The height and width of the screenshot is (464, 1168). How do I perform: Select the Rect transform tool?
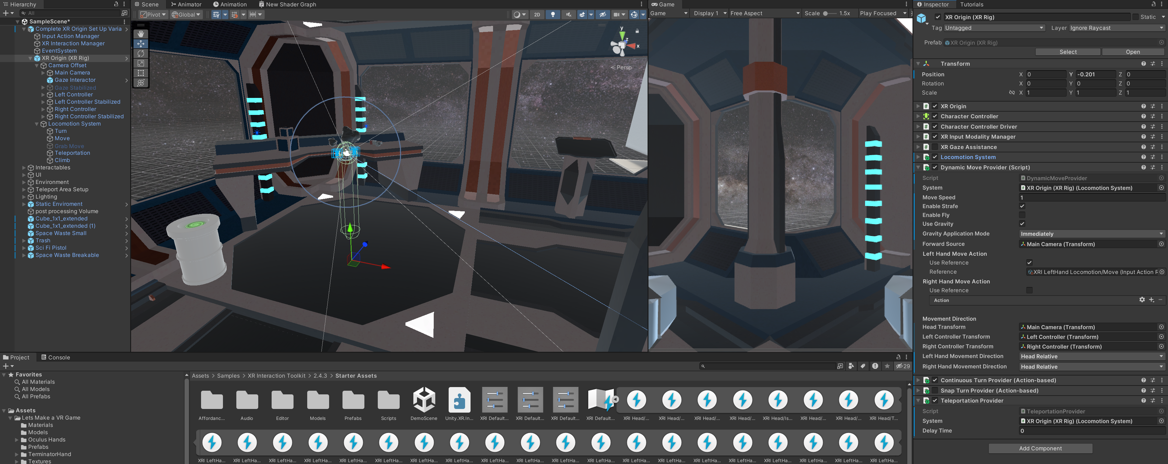[x=141, y=73]
